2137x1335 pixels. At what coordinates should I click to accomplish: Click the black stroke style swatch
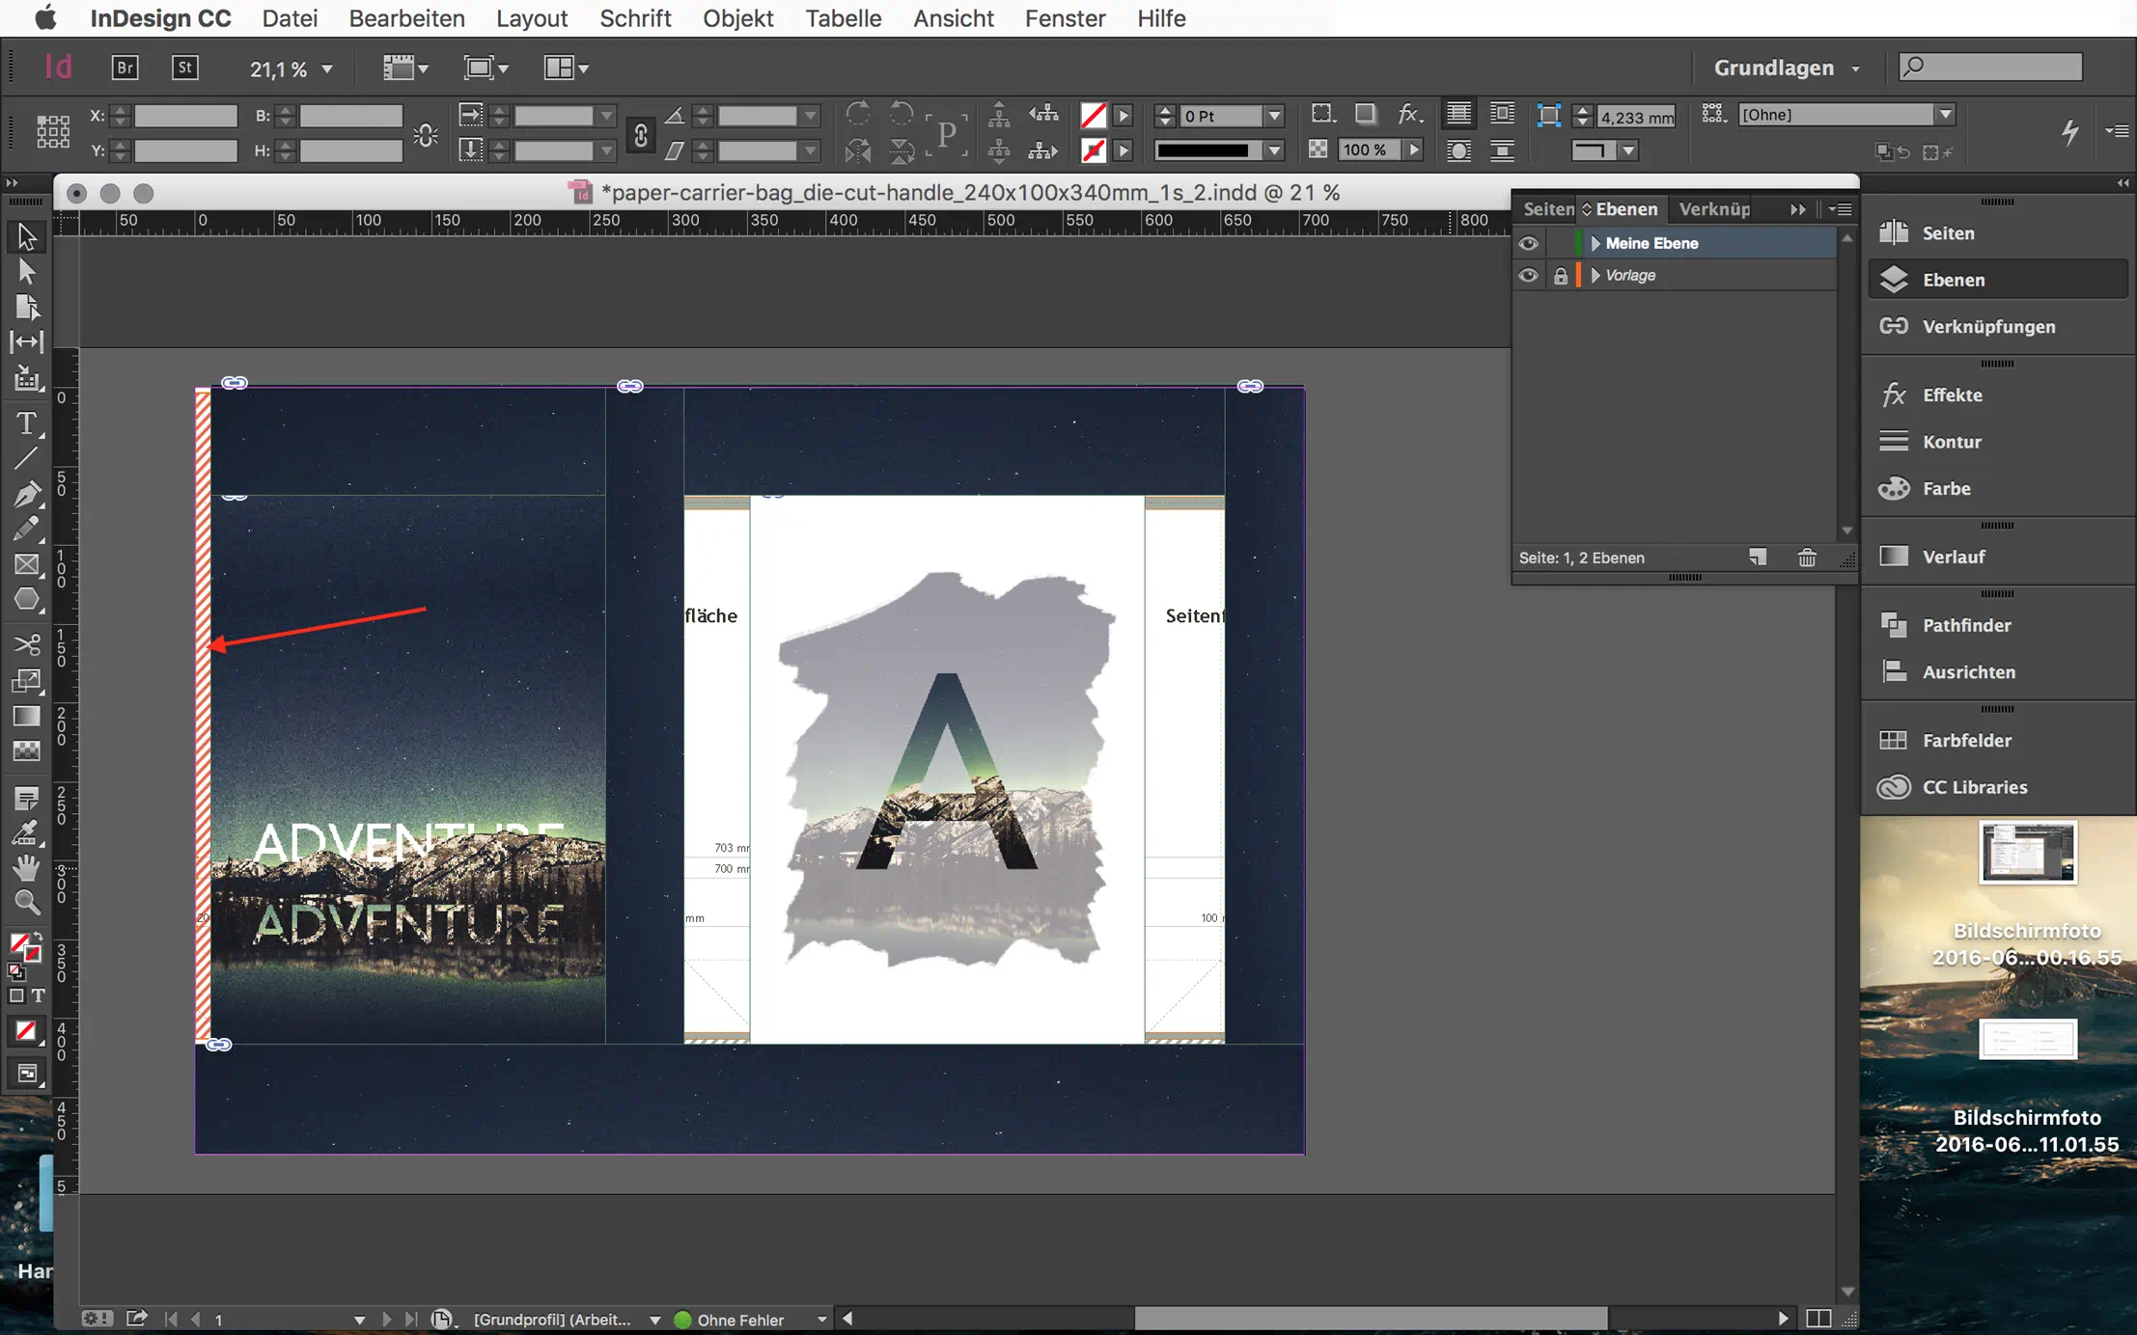tap(1203, 150)
